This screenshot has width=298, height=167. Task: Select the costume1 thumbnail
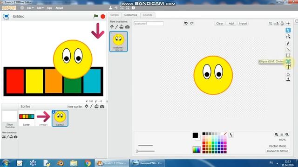point(118,41)
